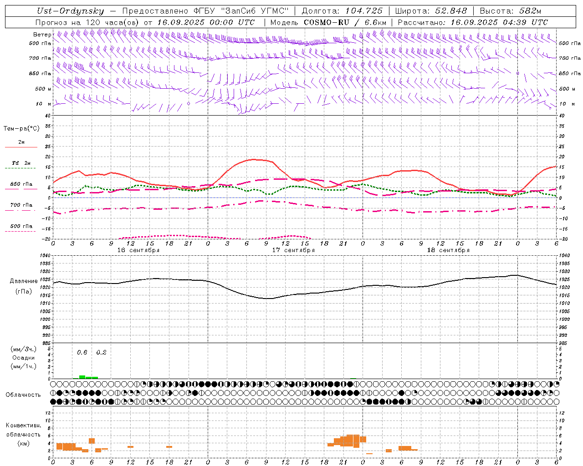The height and width of the screenshot is (466, 583).
Task: Click "Прогноз на 120 часа(ов)" forecast text
Action: (x=88, y=22)
